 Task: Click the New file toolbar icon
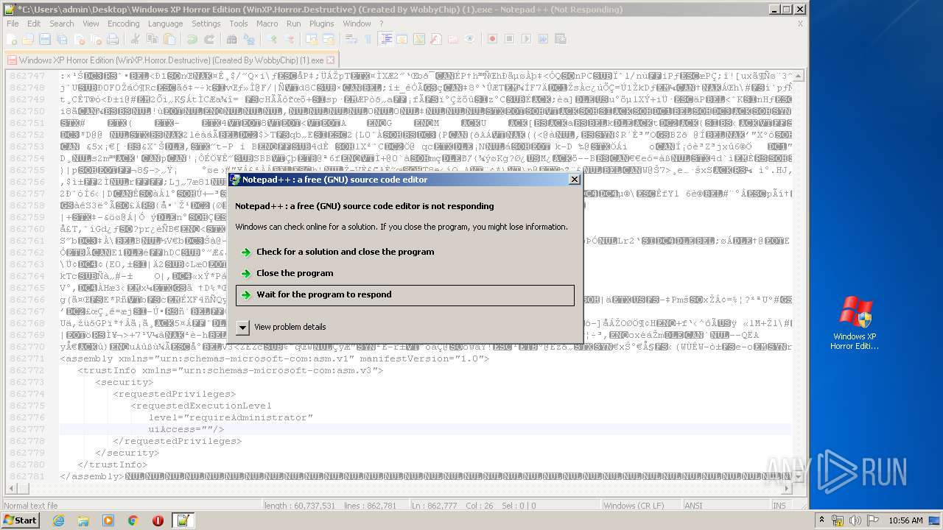[x=12, y=39]
